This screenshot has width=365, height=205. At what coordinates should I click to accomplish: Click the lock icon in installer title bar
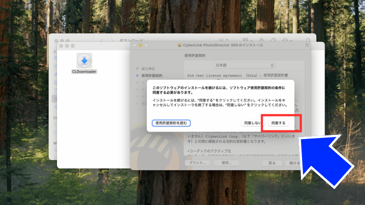307,45
